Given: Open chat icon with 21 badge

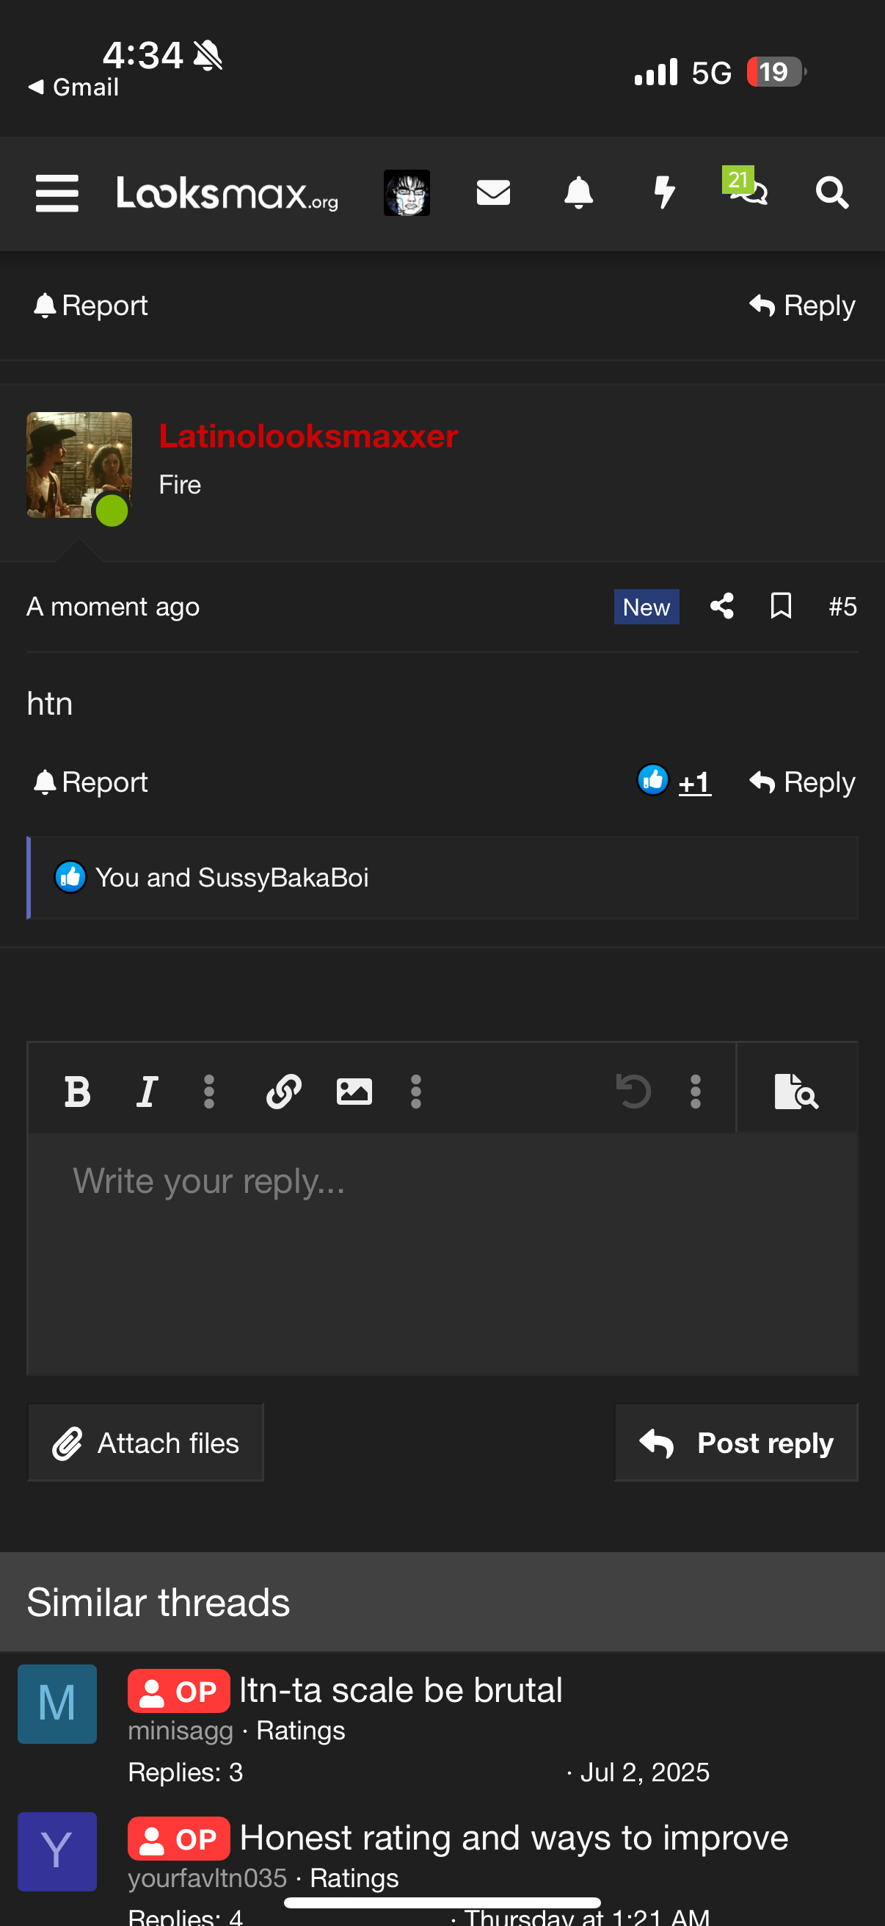Looking at the screenshot, I should pyautogui.click(x=748, y=187).
